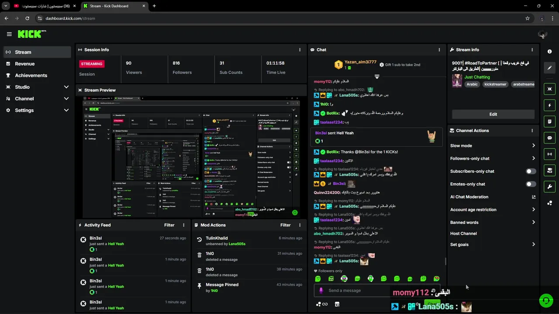The height and width of the screenshot is (314, 559).
Task: Go to Achievements section
Action: (x=37, y=75)
